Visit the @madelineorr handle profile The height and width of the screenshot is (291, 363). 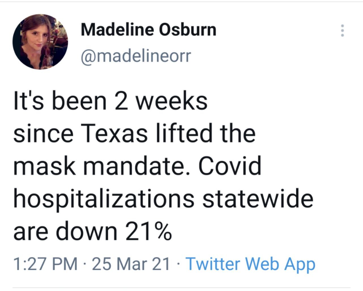136,56
